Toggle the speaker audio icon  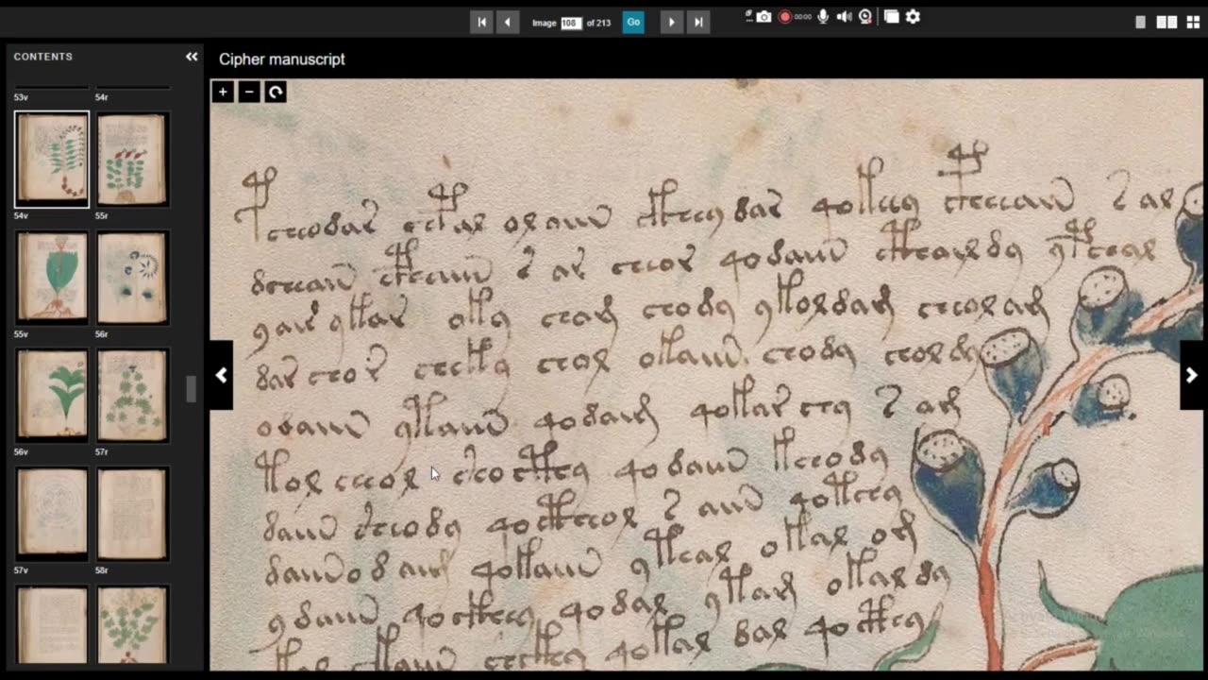tap(844, 17)
